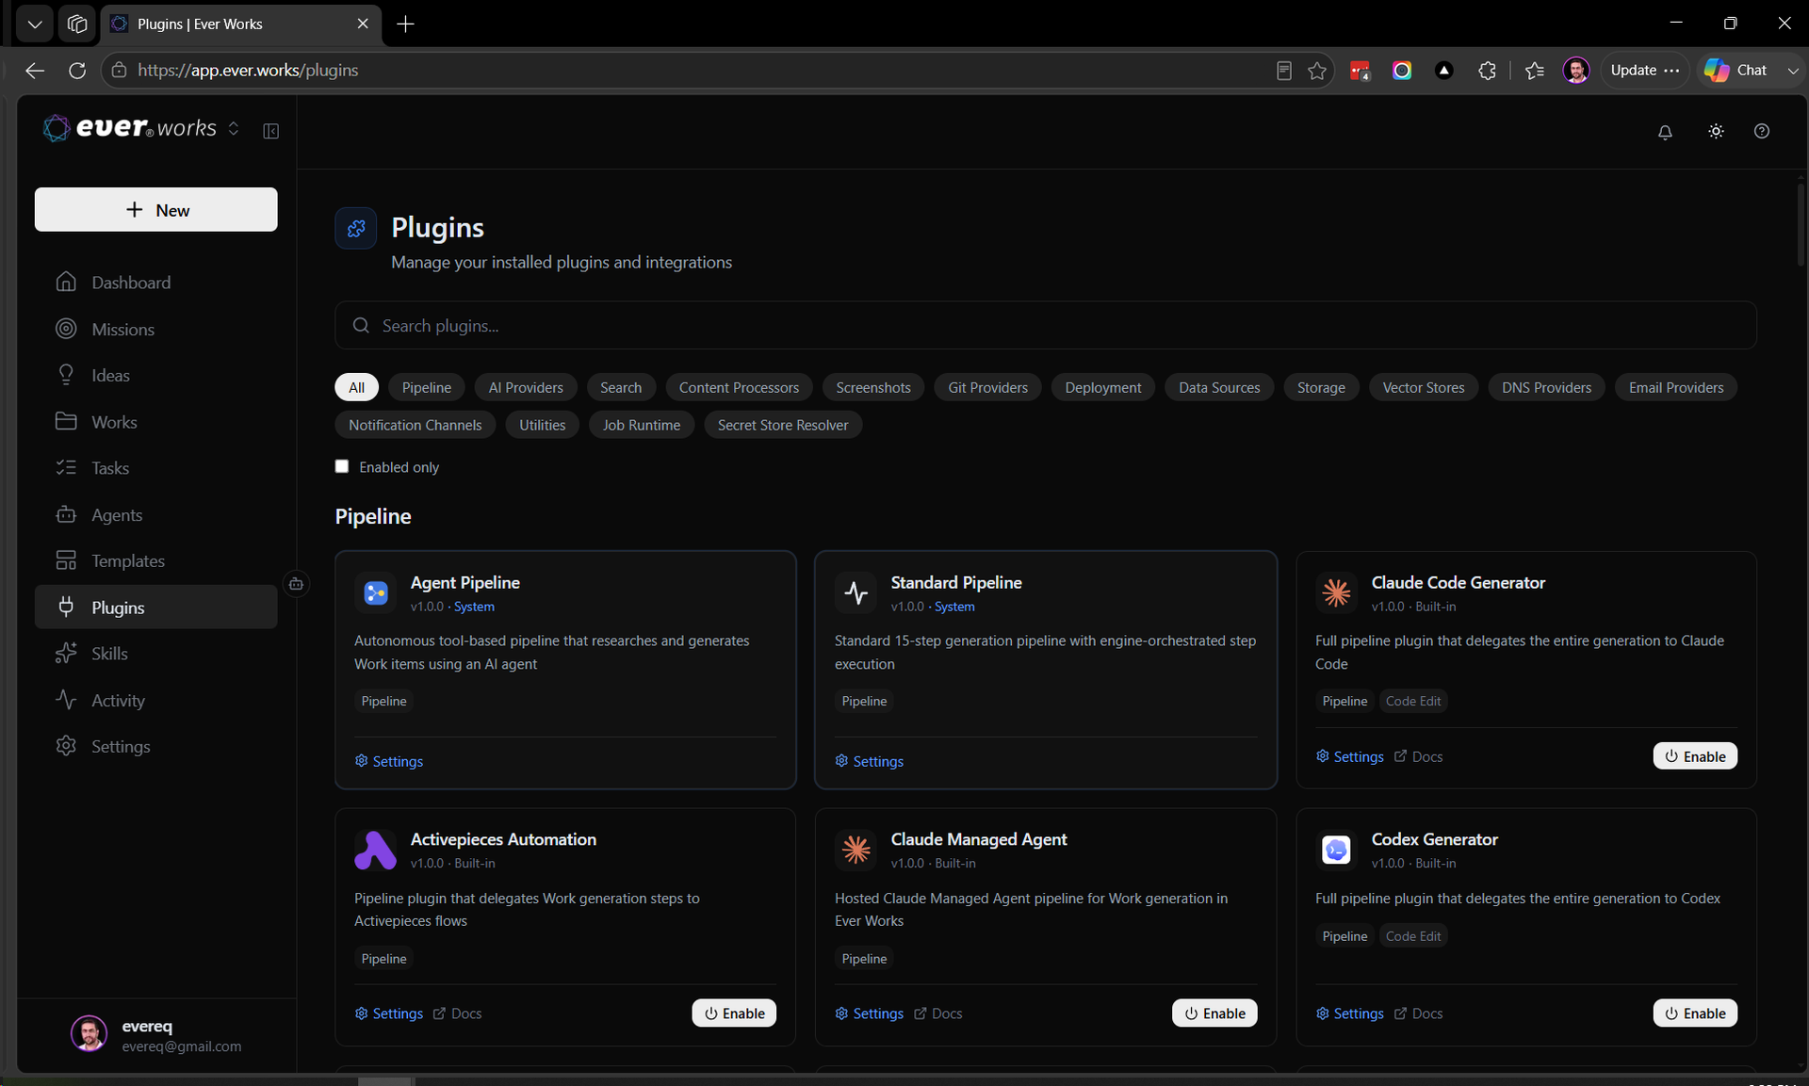1809x1086 pixels.
Task: Click the floating robot icon beside sidebar
Action: pyautogui.click(x=296, y=584)
